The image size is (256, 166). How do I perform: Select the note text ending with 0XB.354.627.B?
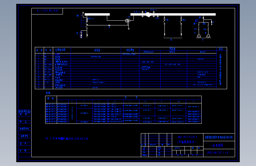(67, 139)
